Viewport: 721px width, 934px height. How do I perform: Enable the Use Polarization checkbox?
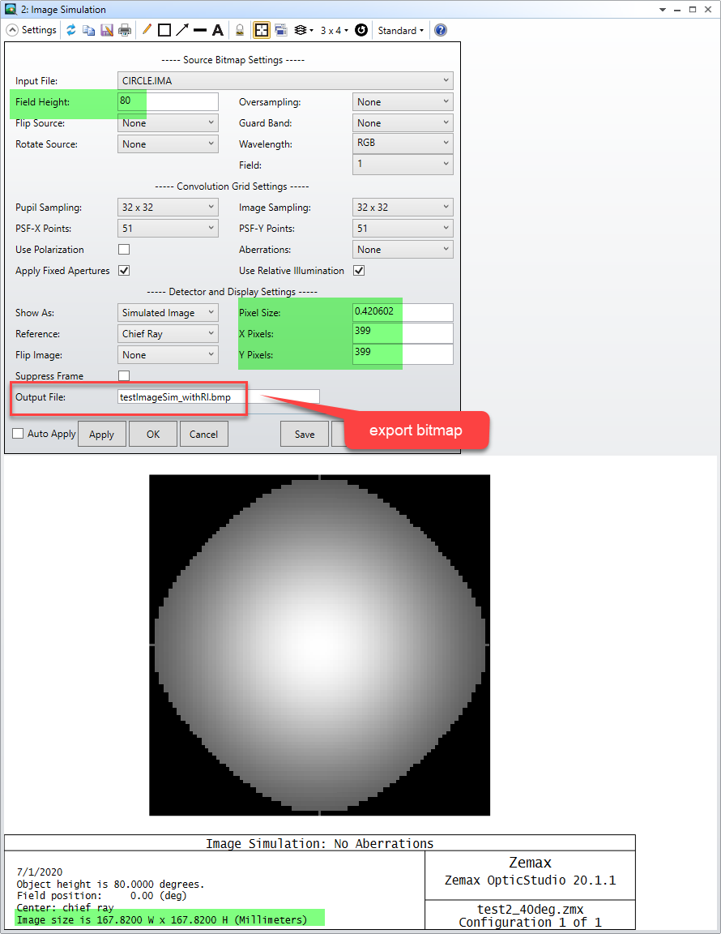coord(124,249)
